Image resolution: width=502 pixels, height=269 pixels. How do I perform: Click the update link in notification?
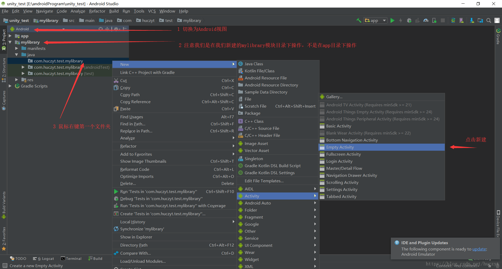479,249
